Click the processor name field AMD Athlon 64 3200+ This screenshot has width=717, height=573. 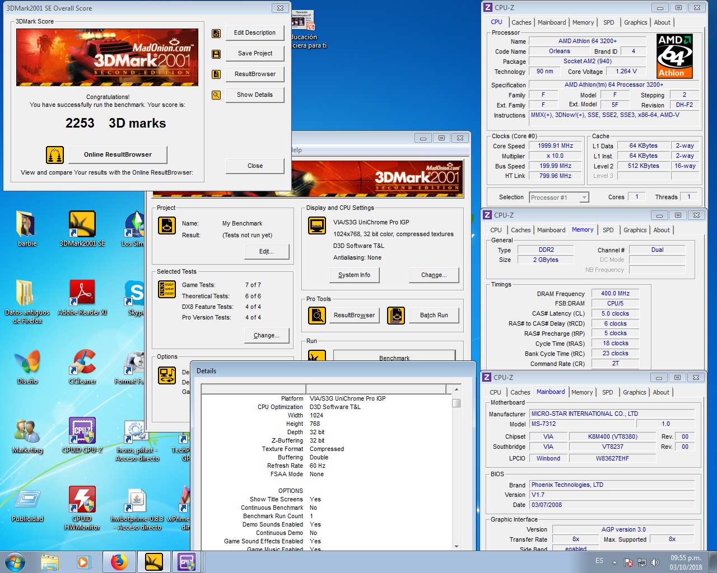(x=587, y=41)
